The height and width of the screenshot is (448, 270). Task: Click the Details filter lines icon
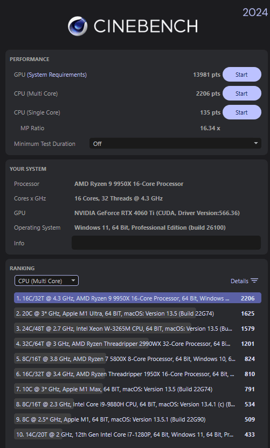click(254, 281)
